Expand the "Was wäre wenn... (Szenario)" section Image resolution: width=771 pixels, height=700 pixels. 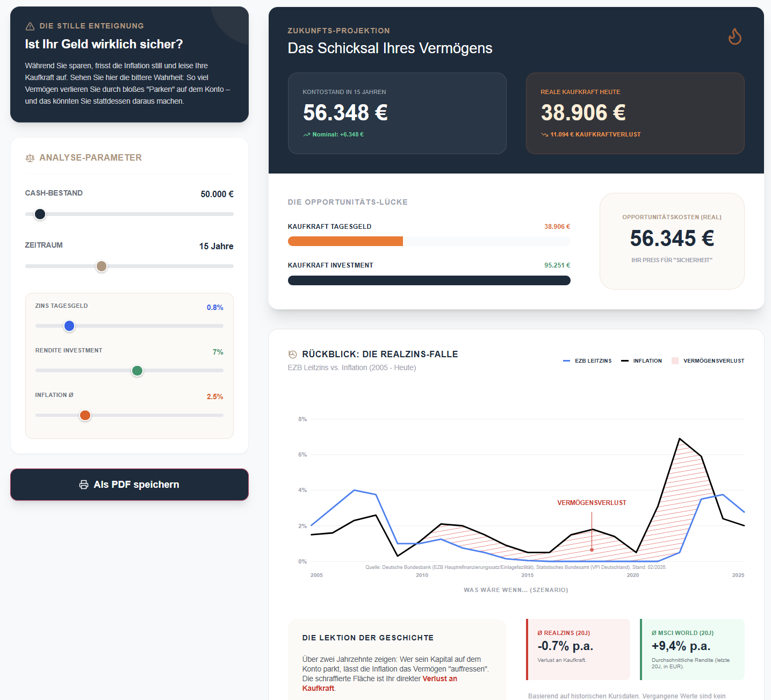pyautogui.click(x=515, y=589)
